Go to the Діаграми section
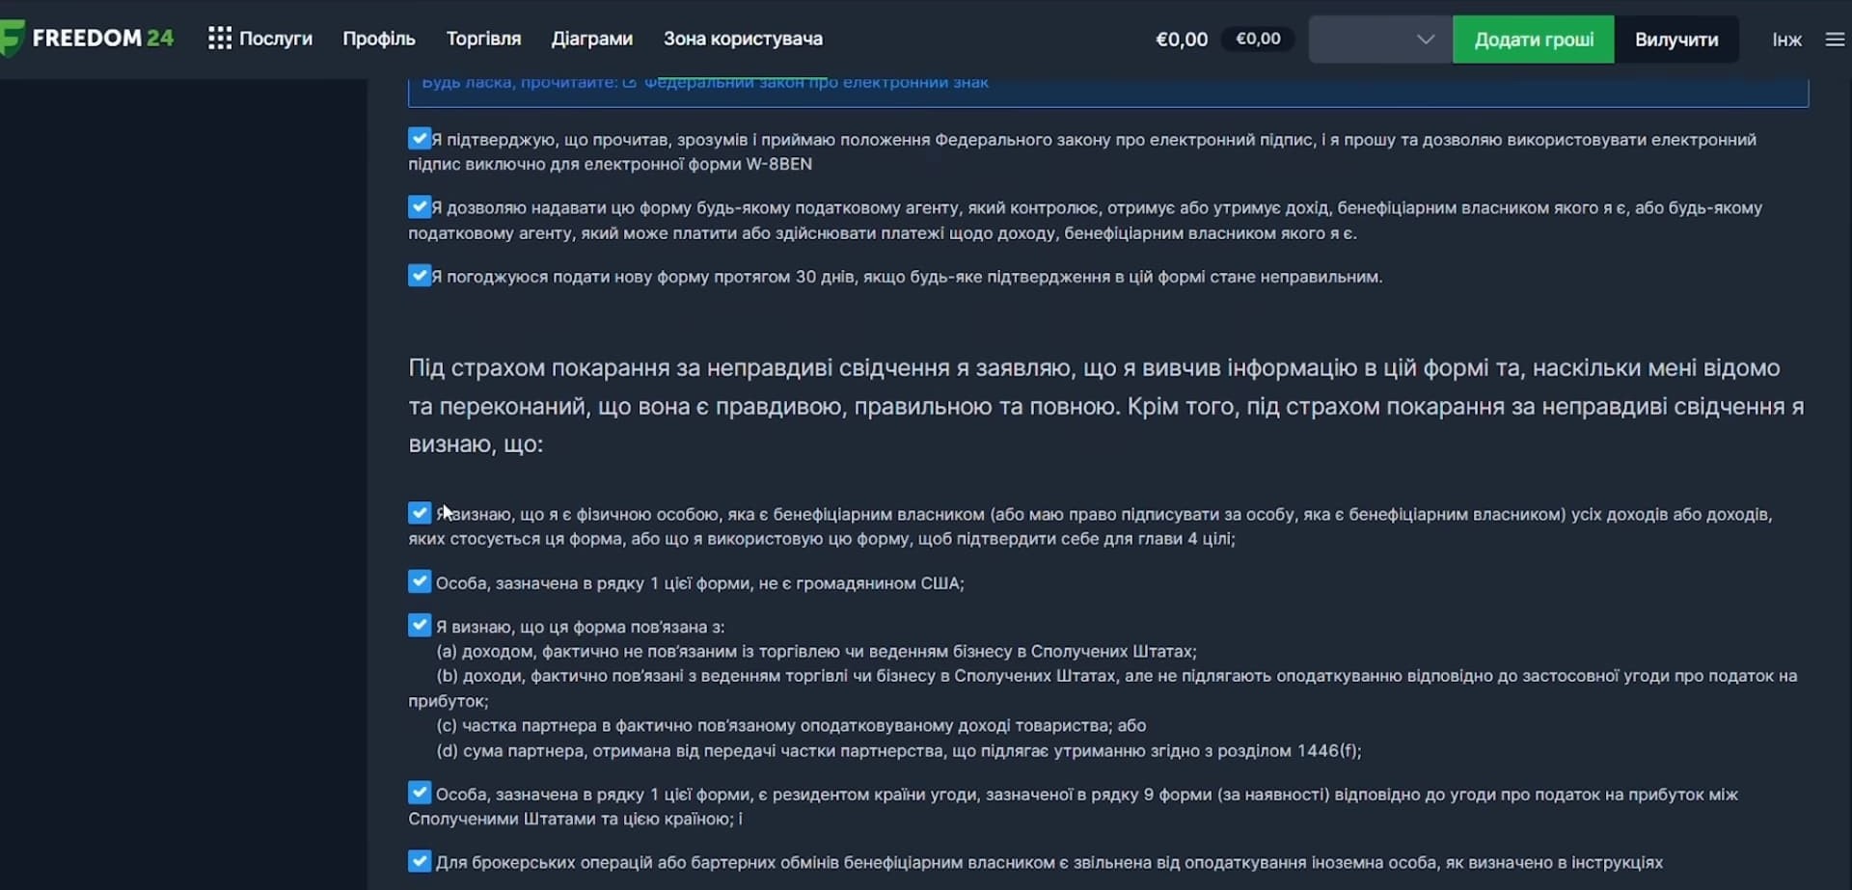The image size is (1852, 890). click(x=592, y=39)
